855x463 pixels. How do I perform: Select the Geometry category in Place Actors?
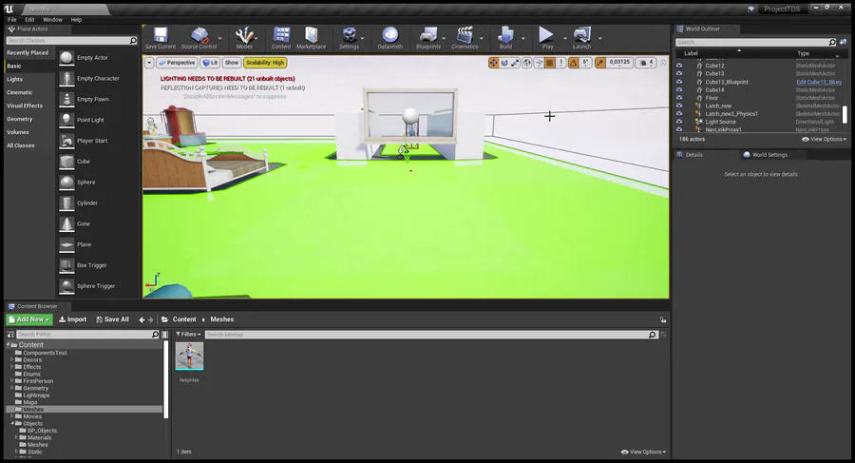[x=20, y=119]
